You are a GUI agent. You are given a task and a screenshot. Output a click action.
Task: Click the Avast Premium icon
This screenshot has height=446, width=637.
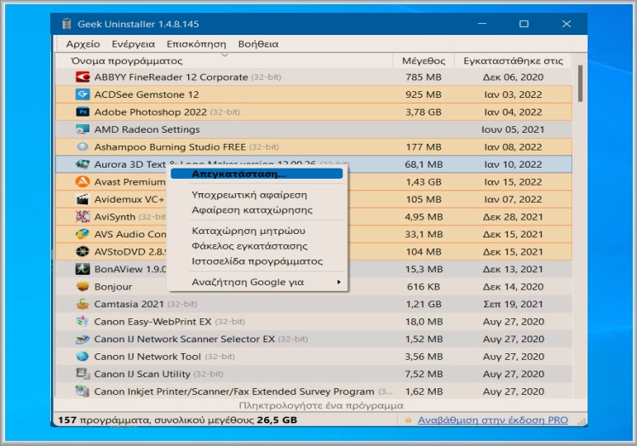pos(83,181)
